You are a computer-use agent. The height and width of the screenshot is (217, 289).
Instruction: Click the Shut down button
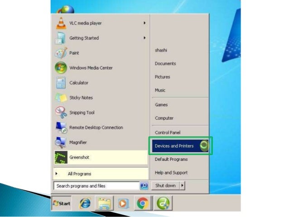tap(165, 185)
